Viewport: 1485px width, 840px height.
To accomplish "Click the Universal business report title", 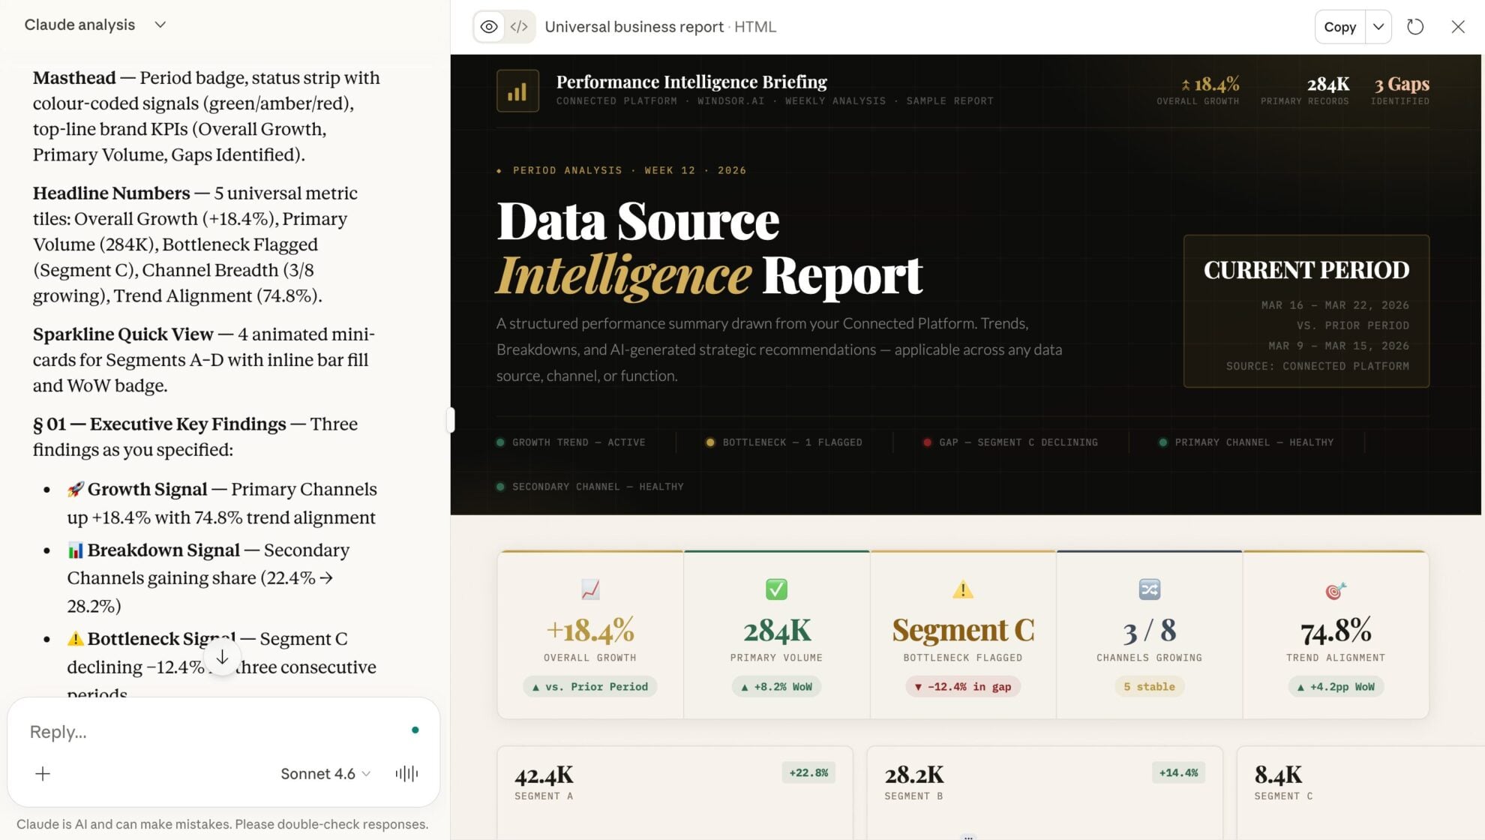I will click(x=634, y=27).
